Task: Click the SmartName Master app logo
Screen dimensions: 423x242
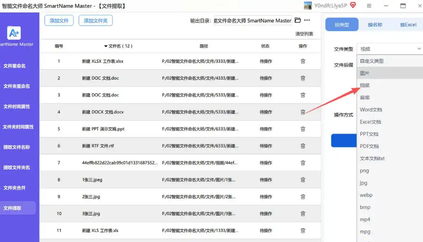Action: pos(14,33)
